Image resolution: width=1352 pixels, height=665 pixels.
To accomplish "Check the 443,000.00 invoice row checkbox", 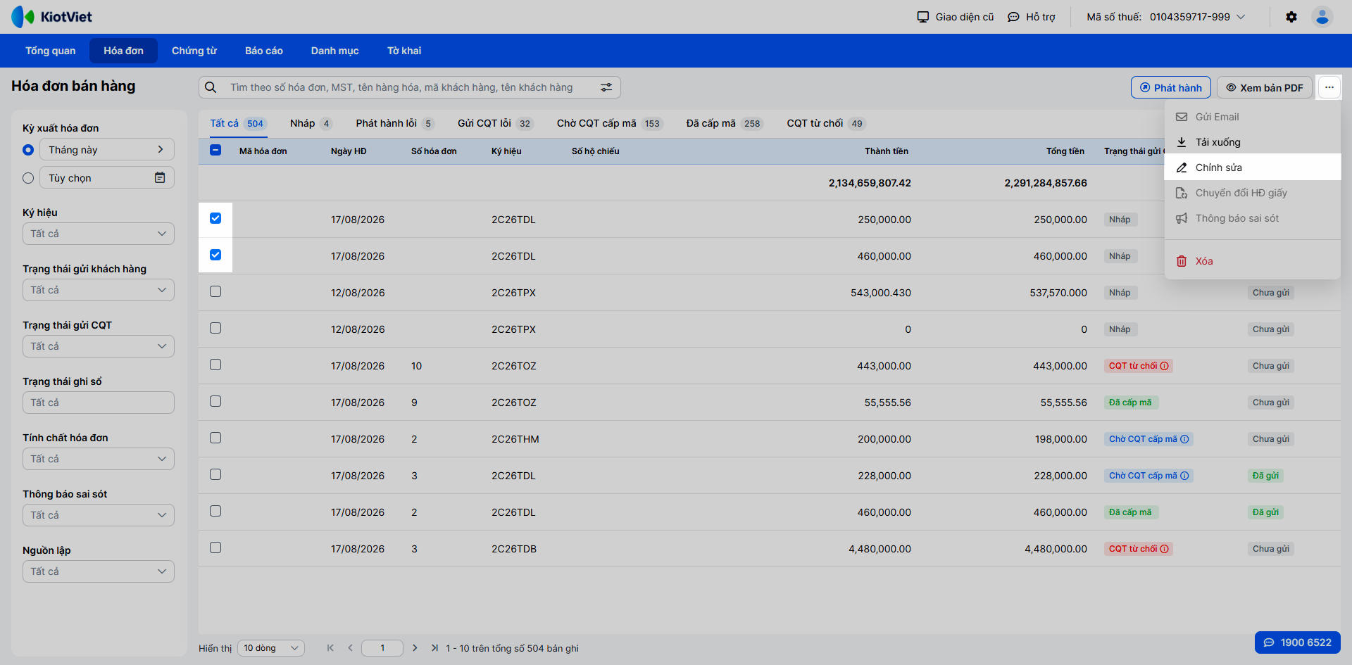I will pos(215,365).
